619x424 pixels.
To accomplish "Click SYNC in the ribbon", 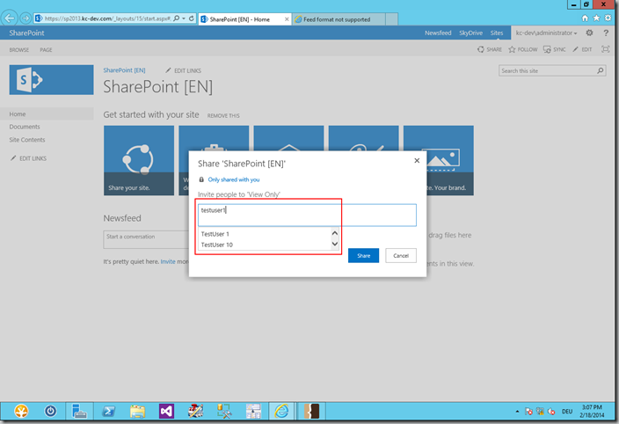I will click(x=555, y=49).
